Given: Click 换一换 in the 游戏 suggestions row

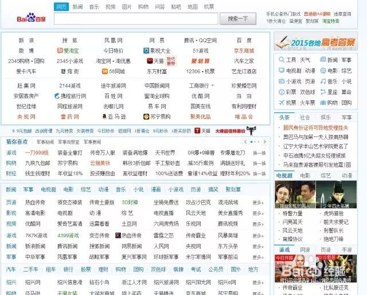Looking at the screenshot, I should [x=259, y=153].
